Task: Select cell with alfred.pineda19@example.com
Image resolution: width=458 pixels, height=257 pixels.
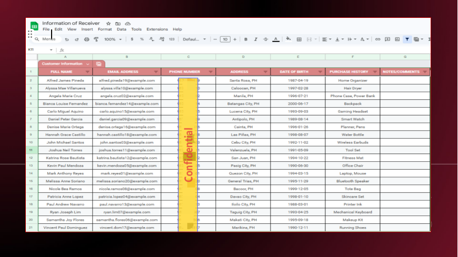Action: click(127, 80)
